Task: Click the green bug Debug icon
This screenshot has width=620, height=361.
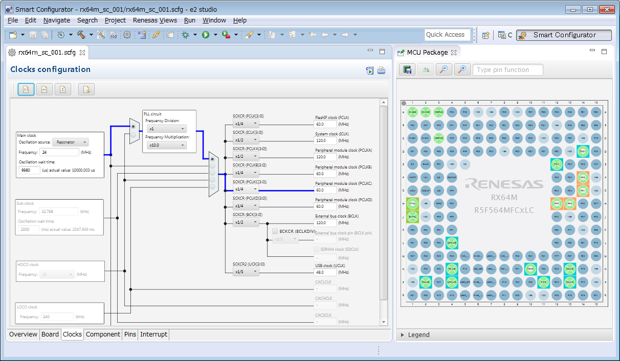Action: [x=185, y=35]
